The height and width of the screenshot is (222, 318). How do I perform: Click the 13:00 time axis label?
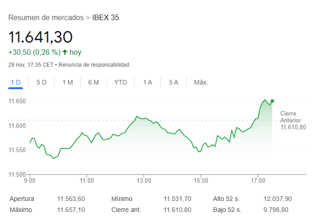pyautogui.click(x=144, y=180)
